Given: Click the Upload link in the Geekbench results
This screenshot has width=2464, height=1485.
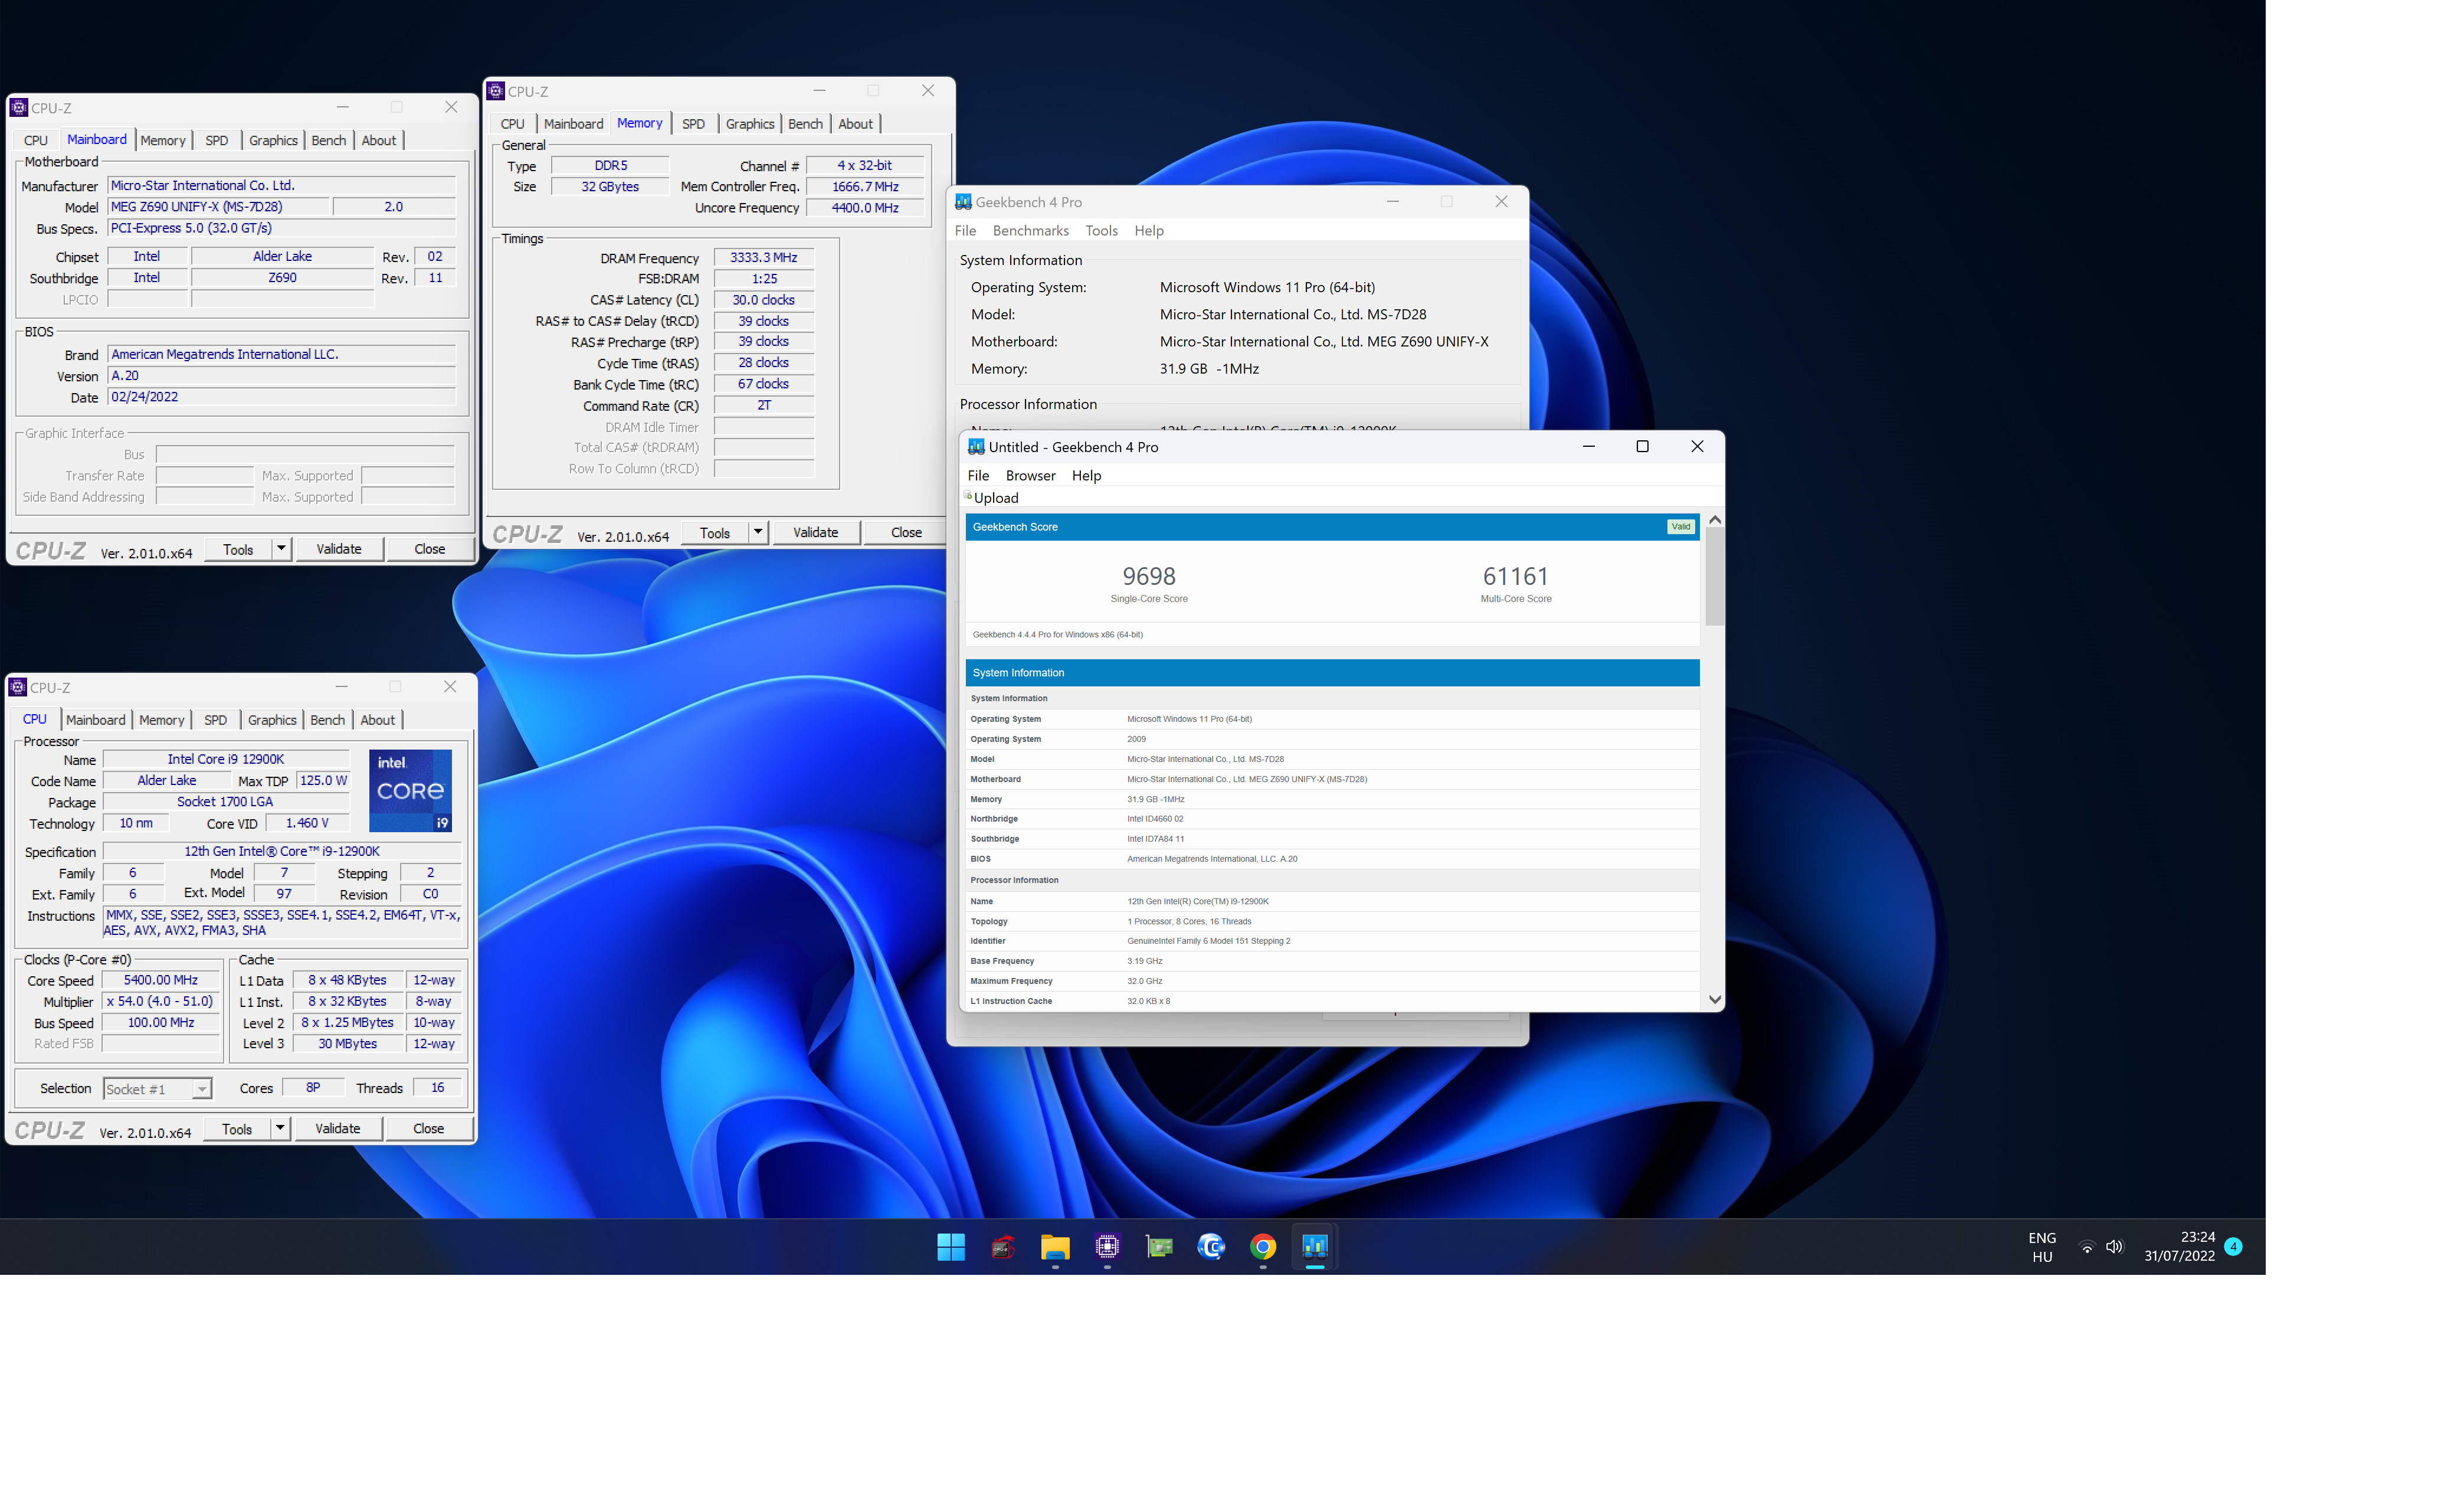Looking at the screenshot, I should pyautogui.click(x=996, y=497).
